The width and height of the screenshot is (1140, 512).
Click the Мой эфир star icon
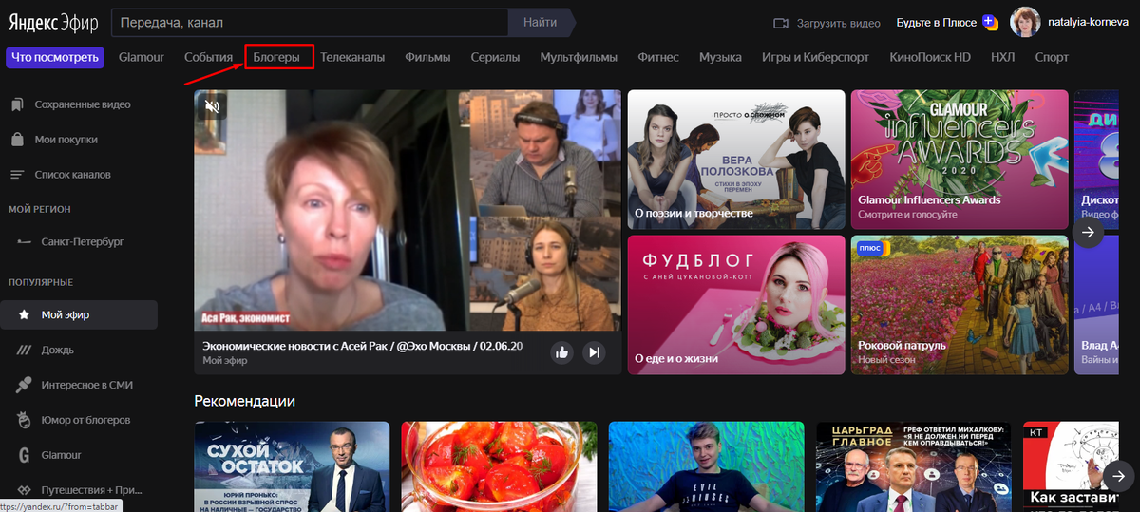(23, 314)
